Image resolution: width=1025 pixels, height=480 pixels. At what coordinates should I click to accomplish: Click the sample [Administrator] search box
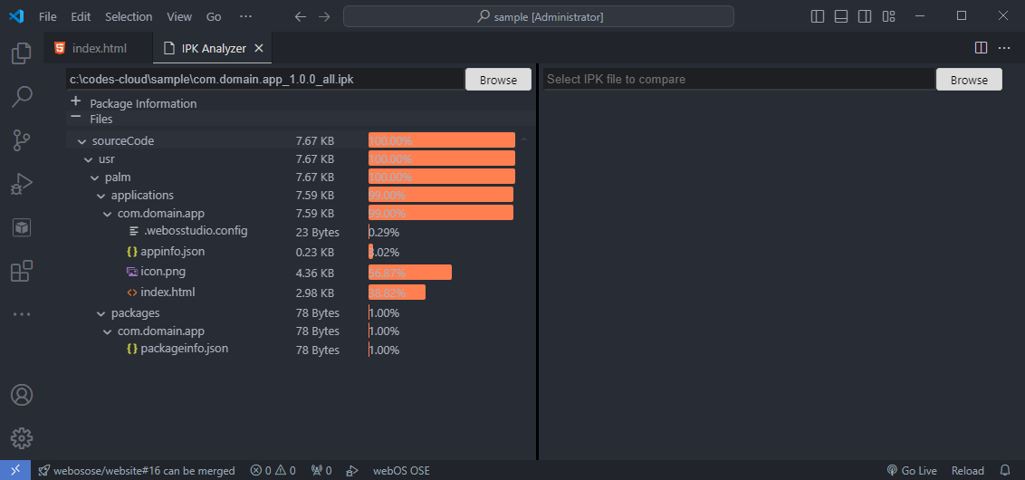pyautogui.click(x=539, y=16)
